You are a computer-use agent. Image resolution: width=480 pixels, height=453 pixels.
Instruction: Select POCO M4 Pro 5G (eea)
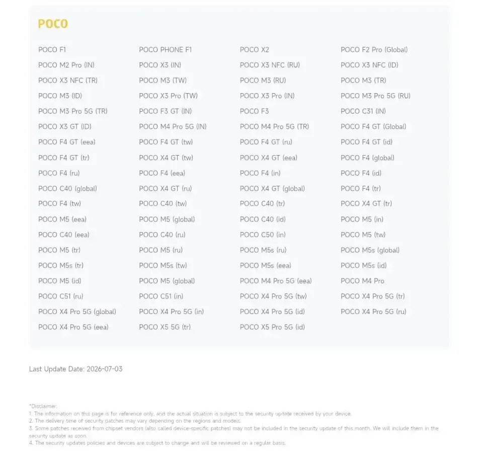pyautogui.click(x=276, y=281)
